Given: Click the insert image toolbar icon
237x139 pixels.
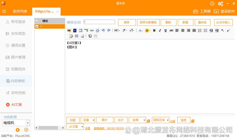Looking at the screenshot, I should tap(69, 31).
